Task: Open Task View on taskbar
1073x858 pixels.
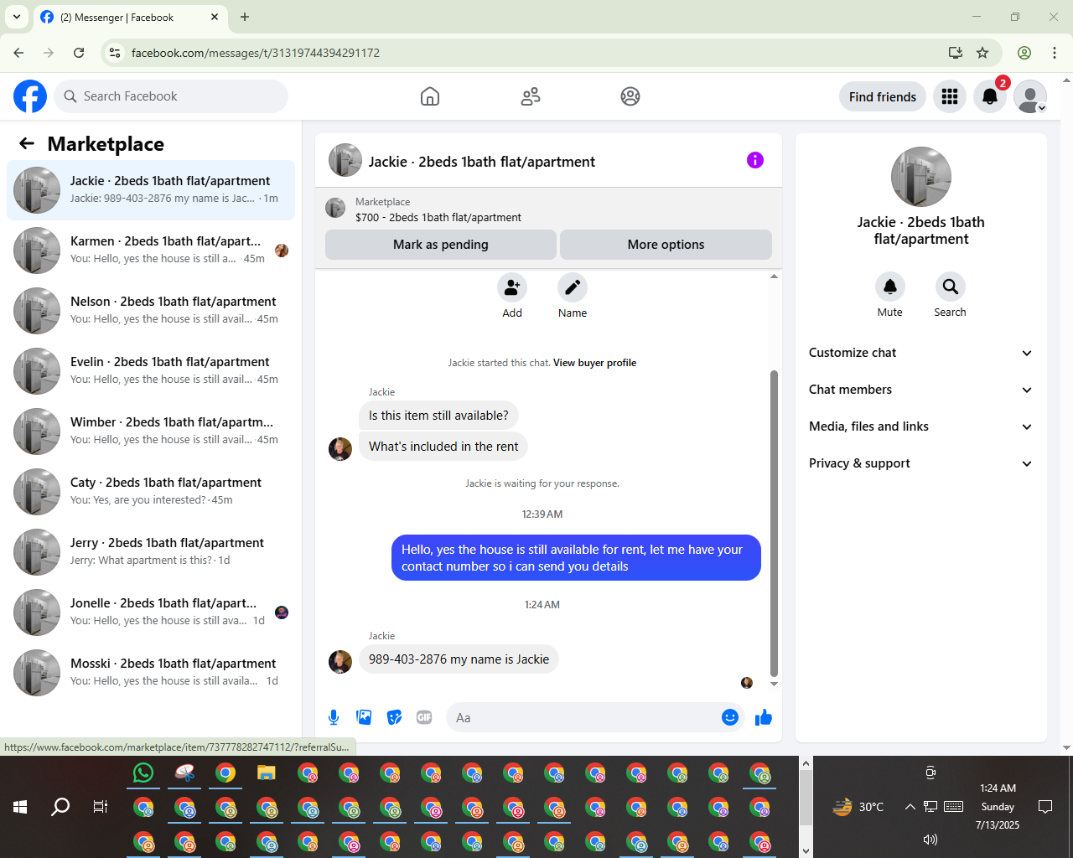Action: (101, 807)
